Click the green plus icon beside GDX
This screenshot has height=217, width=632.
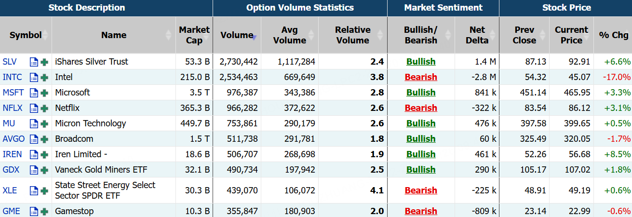[44, 170]
